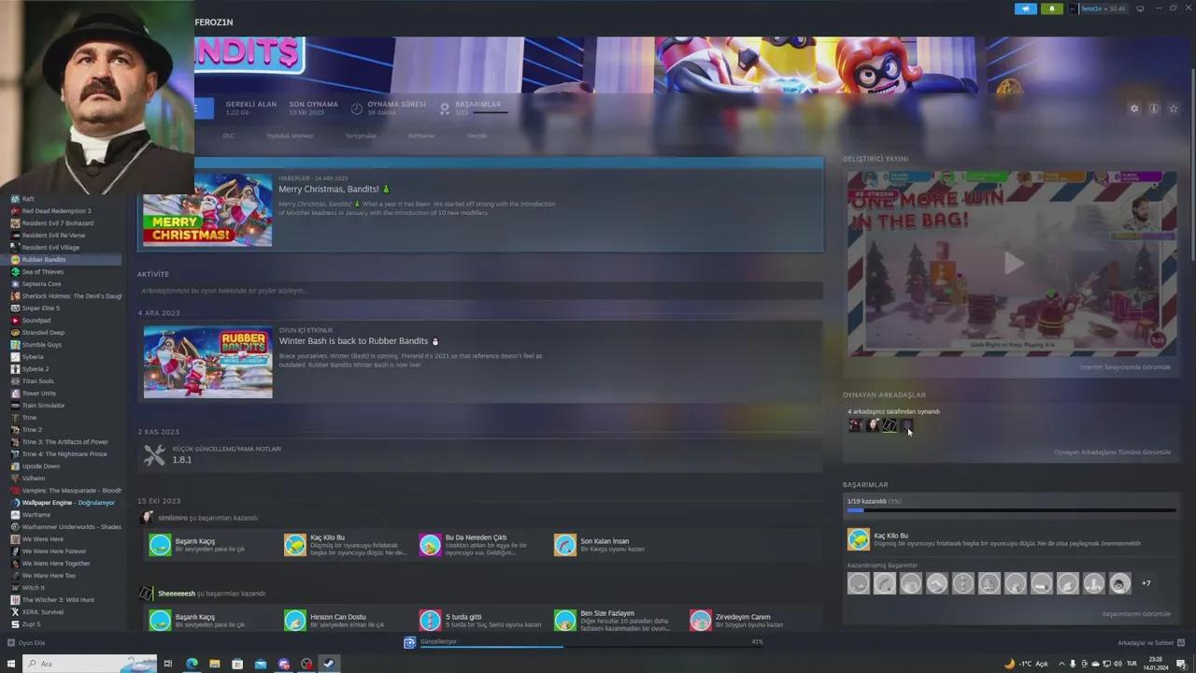
Task: Open game settings gear icon
Action: tap(1134, 108)
